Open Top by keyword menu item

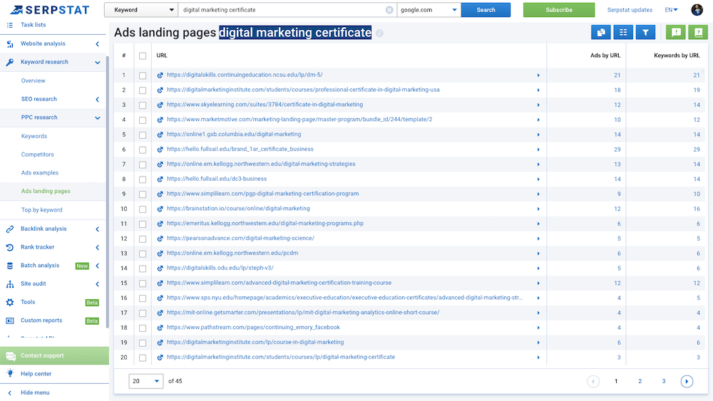click(42, 210)
